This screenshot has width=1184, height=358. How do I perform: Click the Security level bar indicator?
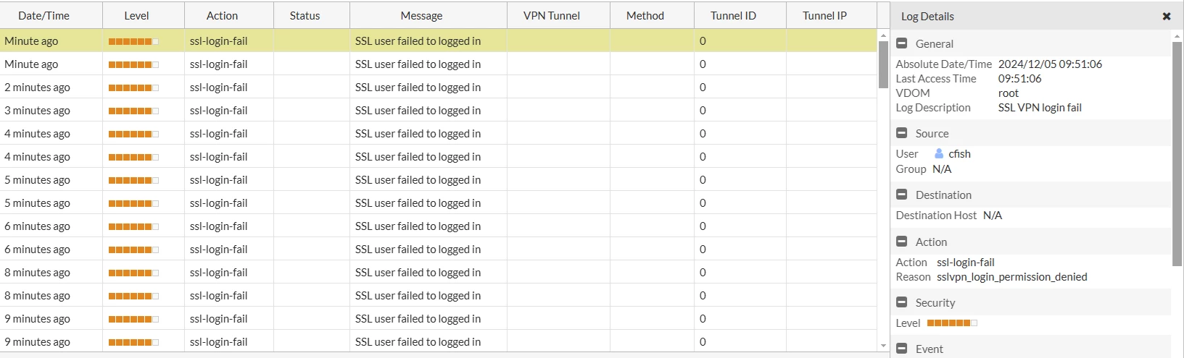click(952, 323)
